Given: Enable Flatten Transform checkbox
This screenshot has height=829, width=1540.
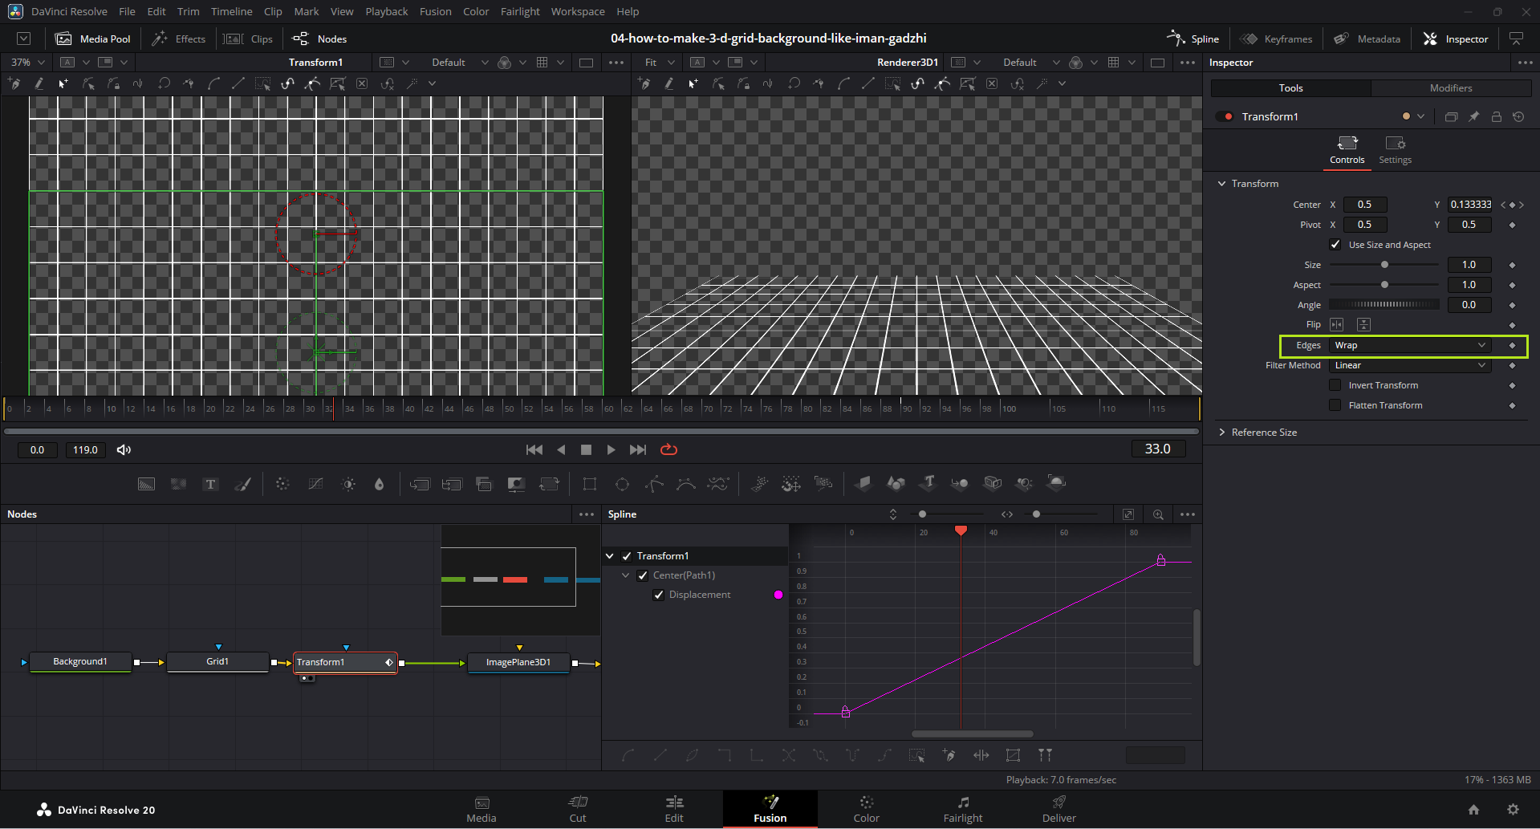Looking at the screenshot, I should coord(1335,405).
